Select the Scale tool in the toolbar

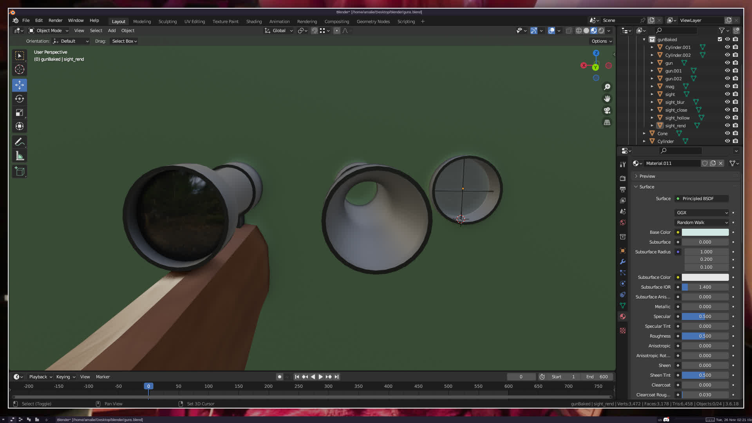click(x=20, y=112)
